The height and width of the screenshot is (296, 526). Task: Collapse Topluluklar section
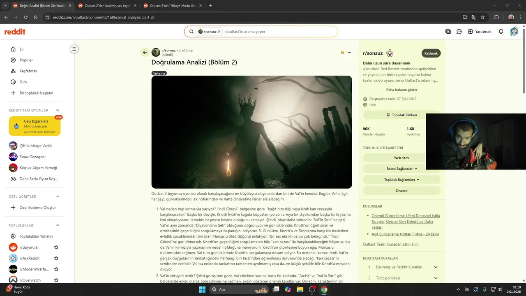pos(58,225)
